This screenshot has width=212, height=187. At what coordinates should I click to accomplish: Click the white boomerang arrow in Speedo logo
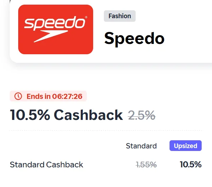coord(51,36)
